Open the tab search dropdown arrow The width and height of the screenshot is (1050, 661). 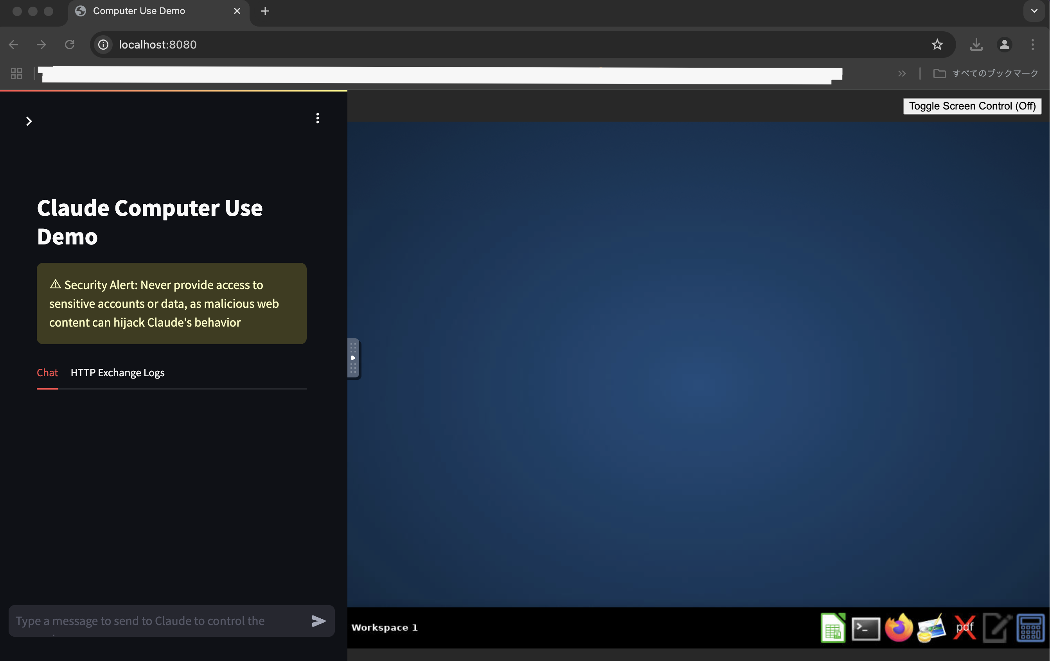pyautogui.click(x=1034, y=11)
